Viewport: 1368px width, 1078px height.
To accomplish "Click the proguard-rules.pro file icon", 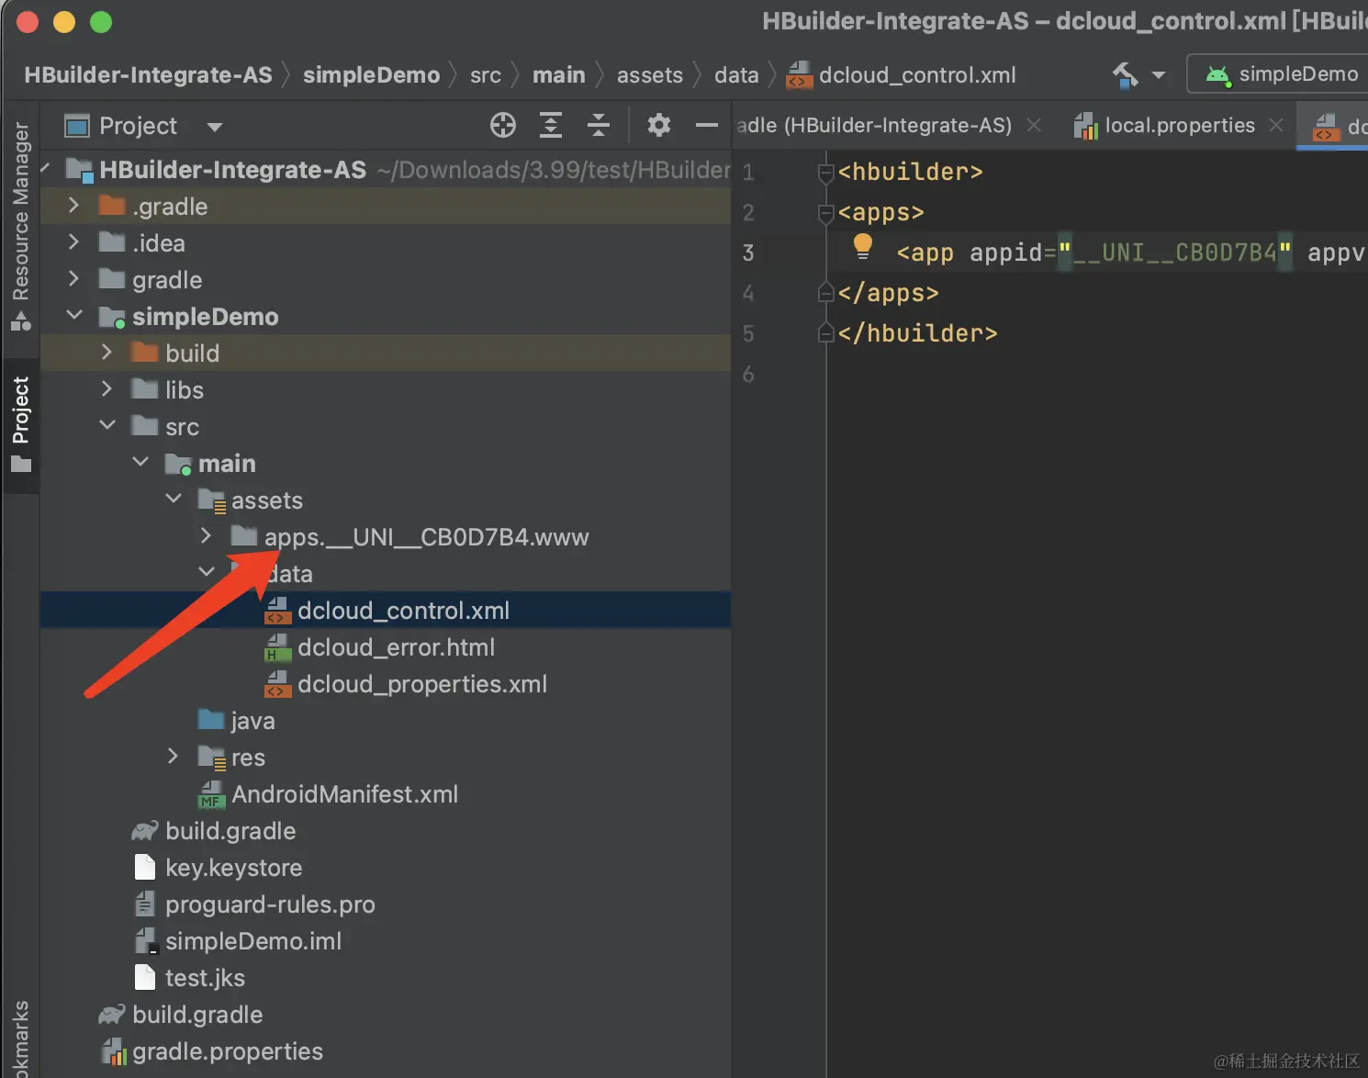I will 145,904.
